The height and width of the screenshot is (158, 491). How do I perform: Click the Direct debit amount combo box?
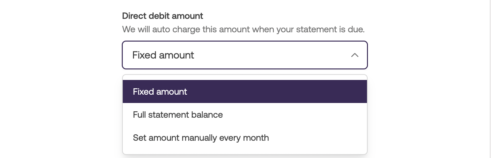[245, 55]
